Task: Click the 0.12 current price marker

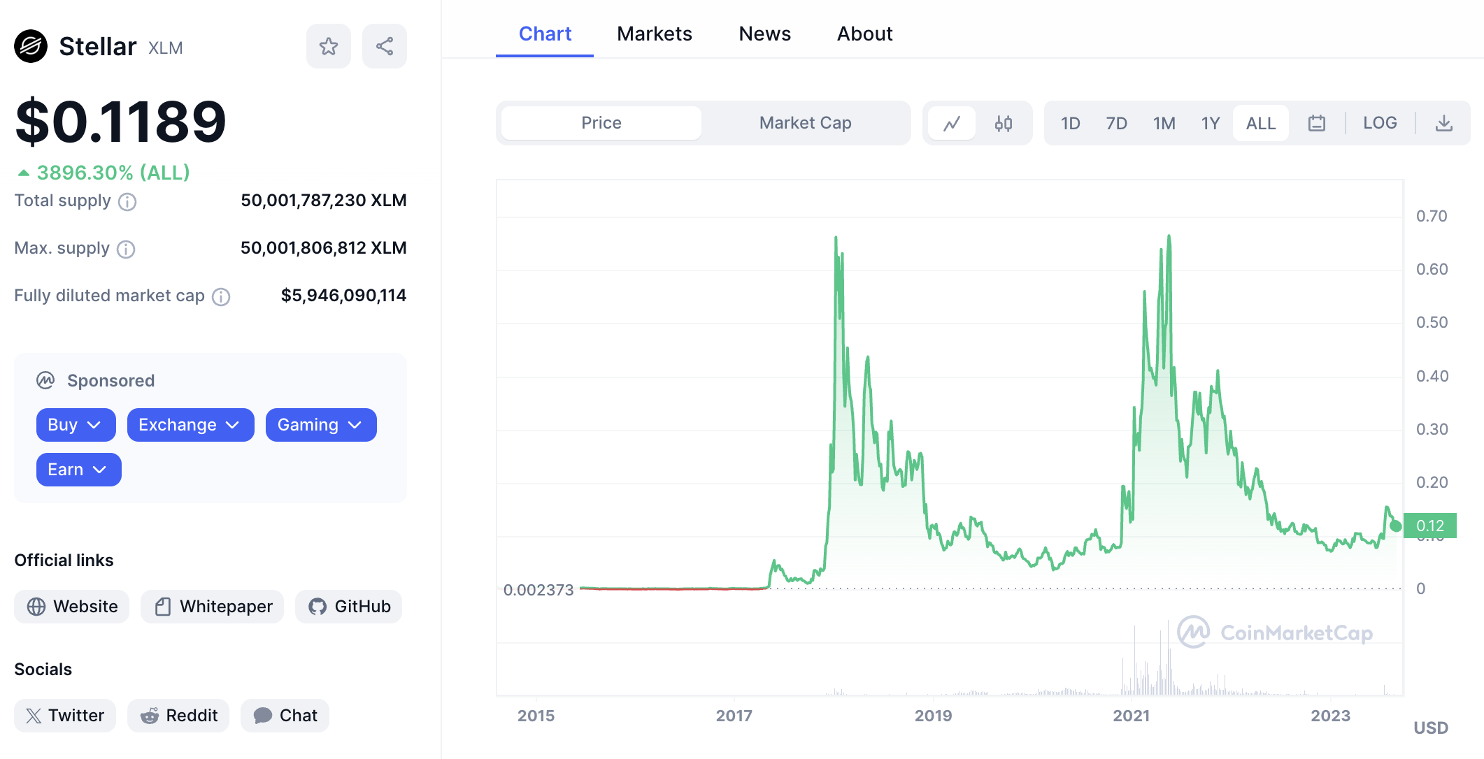Action: click(x=1430, y=526)
